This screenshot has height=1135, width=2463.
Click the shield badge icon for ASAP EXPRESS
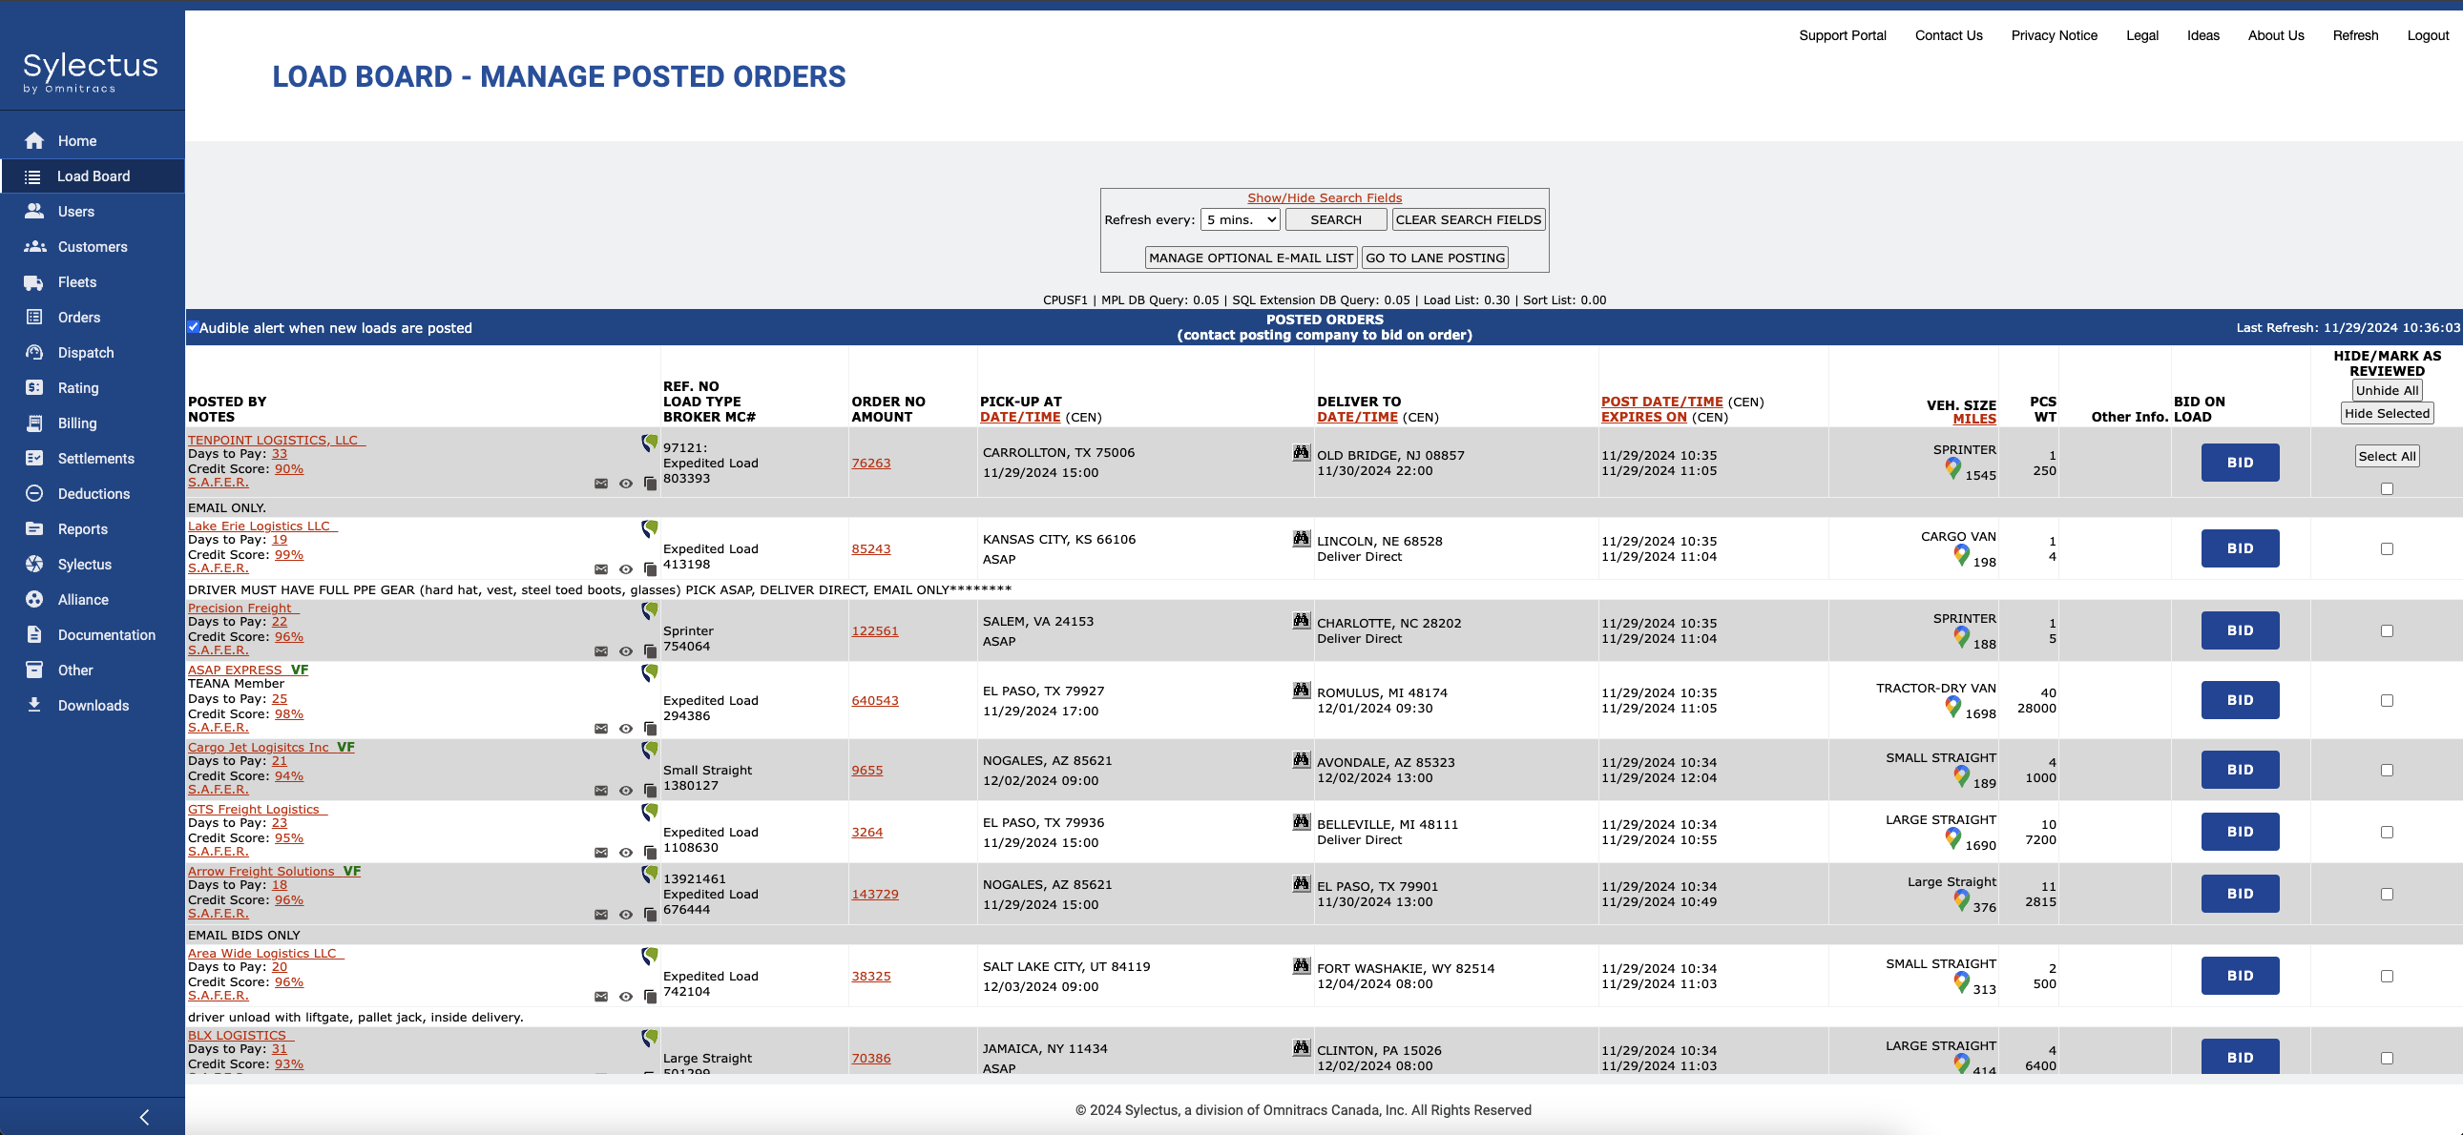649,672
